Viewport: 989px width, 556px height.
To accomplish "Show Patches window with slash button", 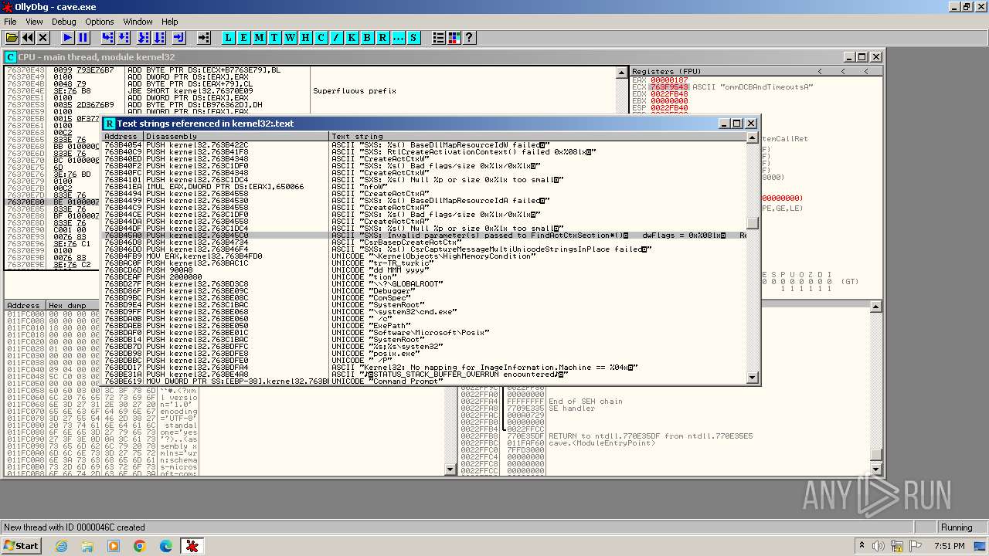I will click(337, 37).
